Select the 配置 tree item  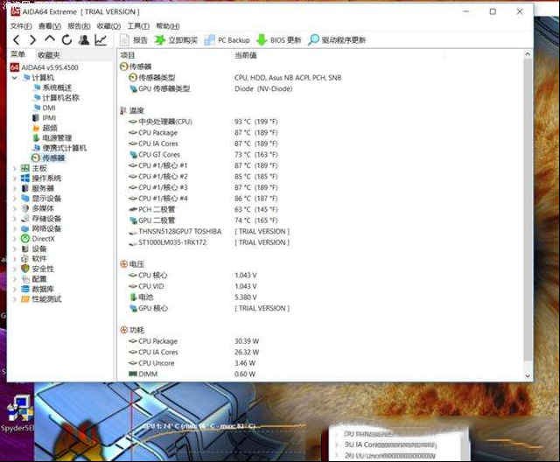tap(34, 279)
